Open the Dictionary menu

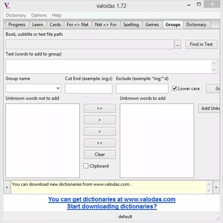16,15
